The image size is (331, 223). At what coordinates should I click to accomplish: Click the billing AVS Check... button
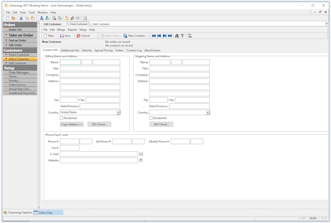click(x=99, y=124)
